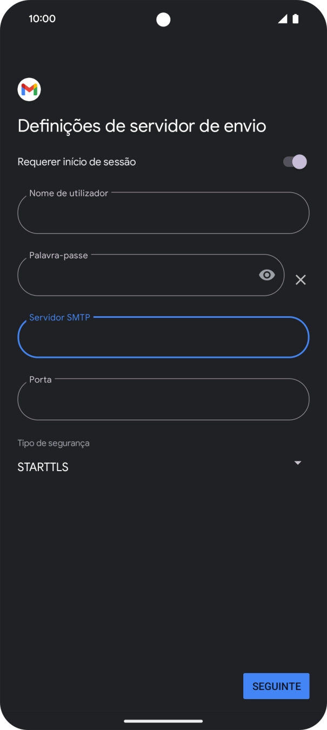Click into the Porta field
Screen dimensions: 327x730
pos(163,400)
